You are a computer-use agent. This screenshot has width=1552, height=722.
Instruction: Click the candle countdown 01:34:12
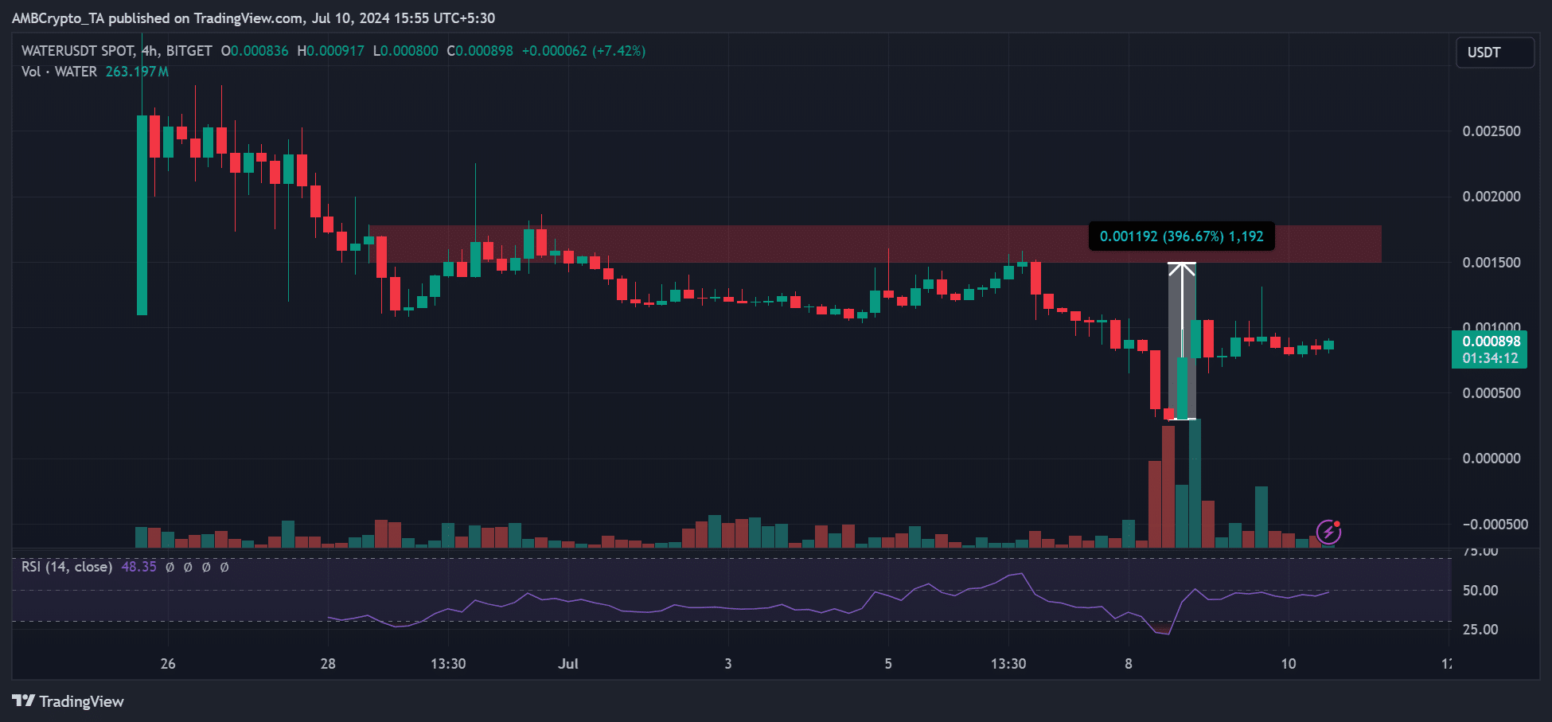pyautogui.click(x=1491, y=358)
